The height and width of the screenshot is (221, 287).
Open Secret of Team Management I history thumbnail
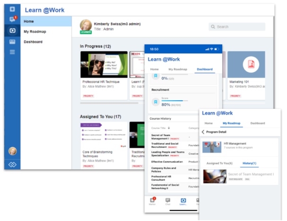[x=215, y=177]
